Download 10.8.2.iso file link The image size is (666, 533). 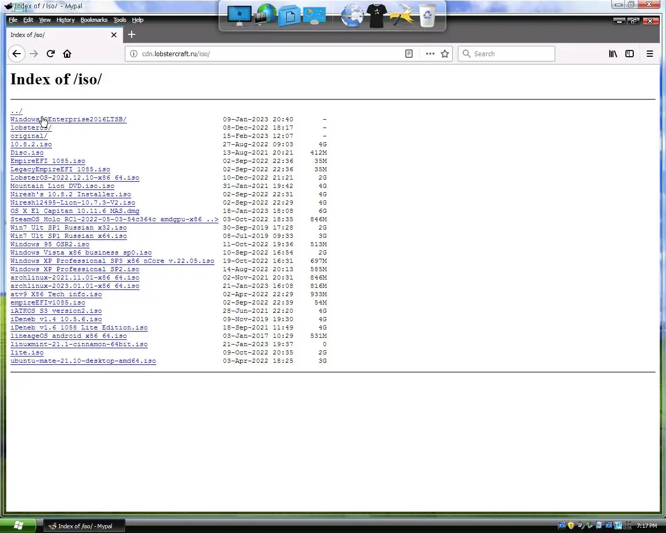[31, 144]
